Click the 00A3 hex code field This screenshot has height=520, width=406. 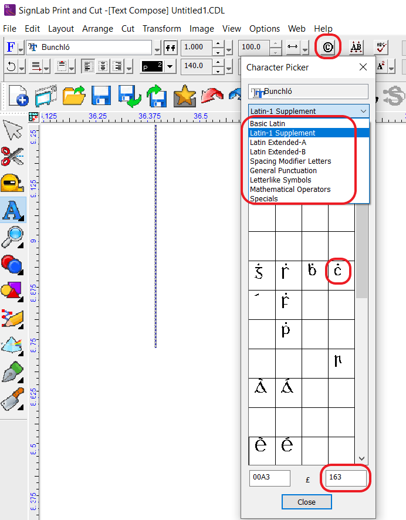tap(269, 478)
